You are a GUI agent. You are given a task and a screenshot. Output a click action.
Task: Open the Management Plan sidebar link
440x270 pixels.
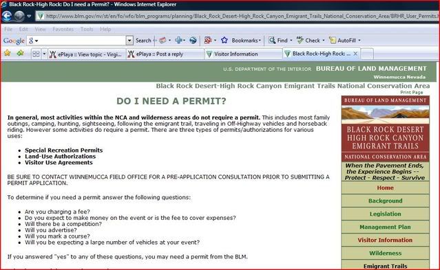386,227
